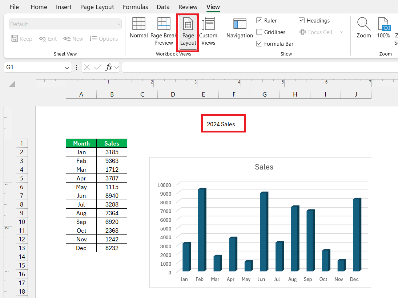Switch to the Formulas tab
The image size is (398, 298).
pos(135,7)
